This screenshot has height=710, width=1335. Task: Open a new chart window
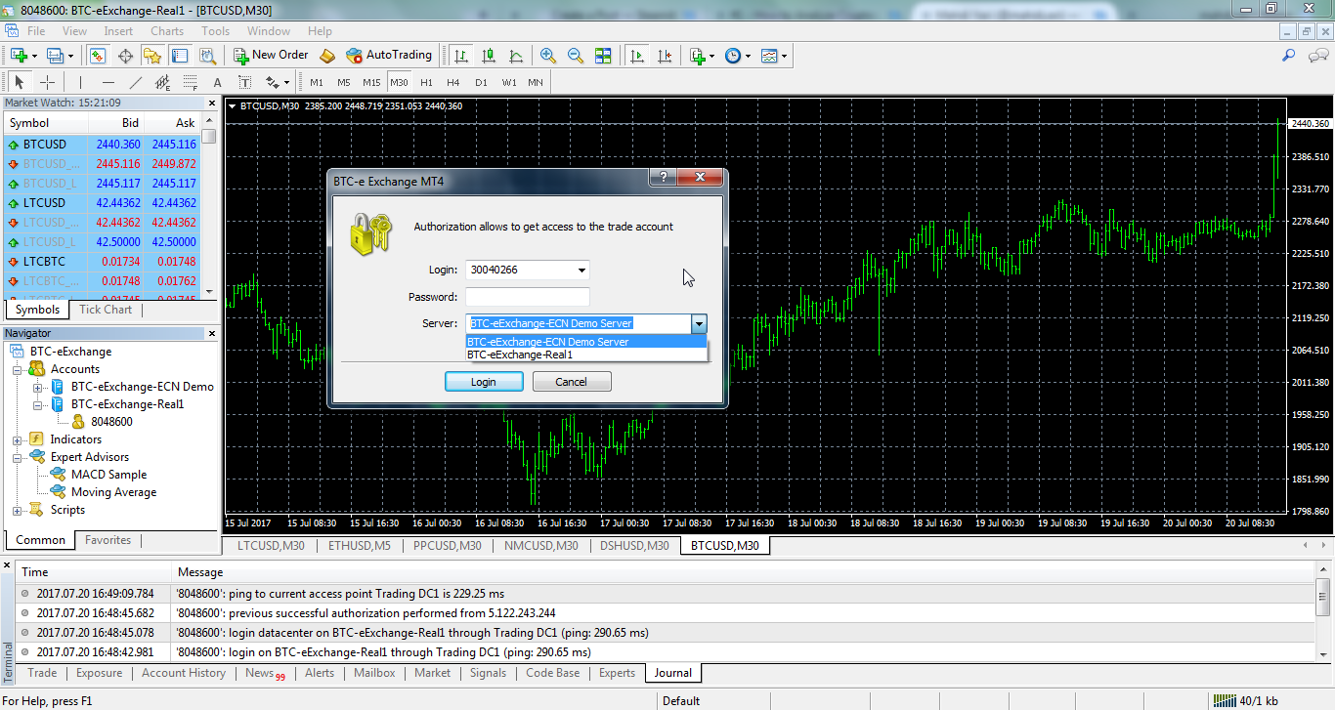19,56
